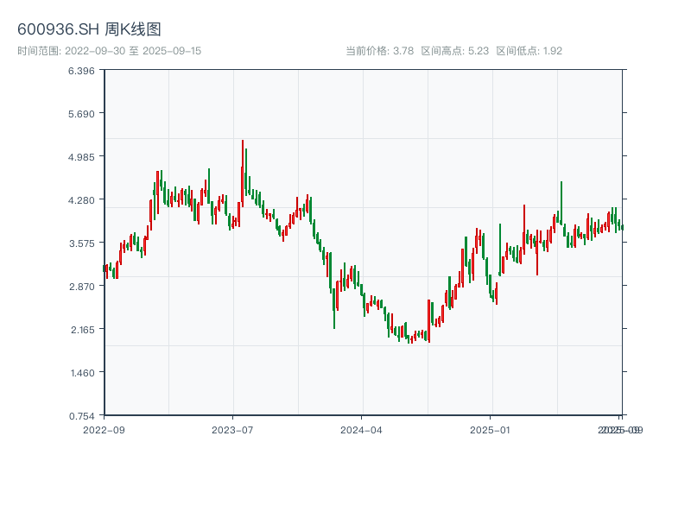Click x-axis date label 2022-09
The height and width of the screenshot is (518, 691).
(x=104, y=430)
